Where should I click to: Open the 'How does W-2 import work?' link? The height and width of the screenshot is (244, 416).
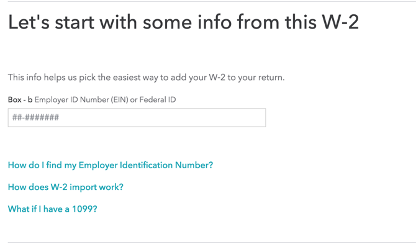pos(66,188)
